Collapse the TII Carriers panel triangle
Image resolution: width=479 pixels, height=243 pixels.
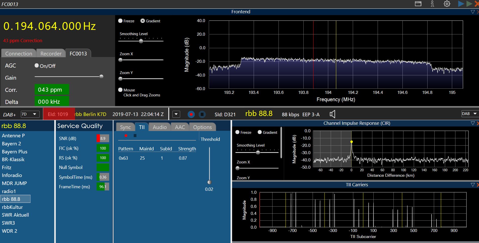coord(473,185)
